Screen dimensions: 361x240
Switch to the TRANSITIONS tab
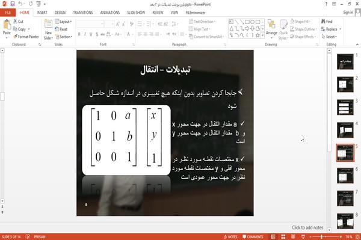[x=83, y=13]
